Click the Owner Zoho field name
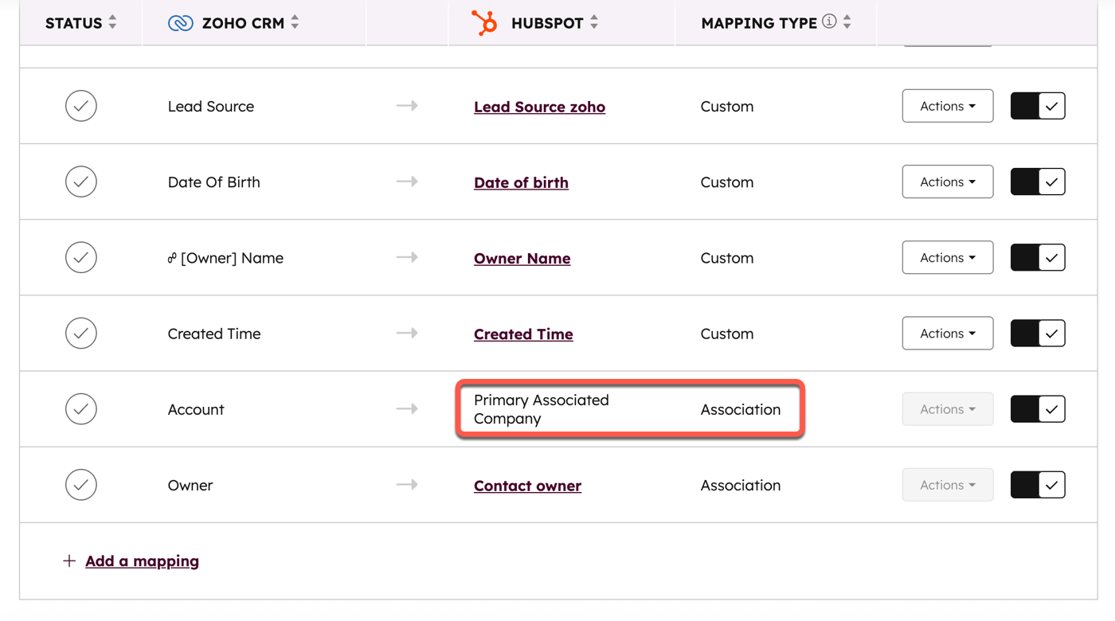The width and height of the screenshot is (1115, 621). click(190, 485)
